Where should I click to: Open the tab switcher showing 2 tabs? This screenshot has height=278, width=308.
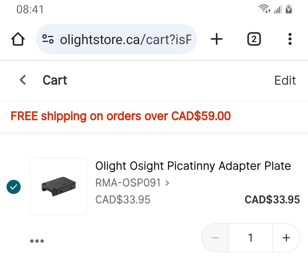(254, 39)
